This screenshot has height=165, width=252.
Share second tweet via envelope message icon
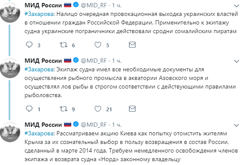pyautogui.click(x=132, y=109)
